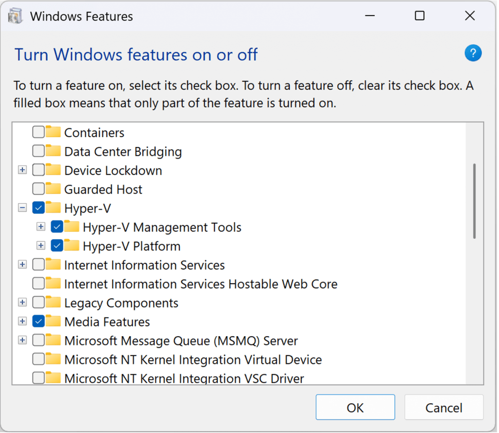The height and width of the screenshot is (433, 499).
Task: Disable the Hyper-V Management Tools checkbox
Action: 57,227
